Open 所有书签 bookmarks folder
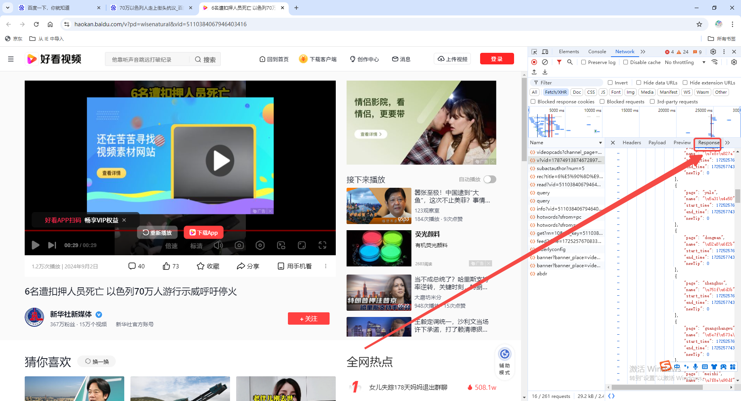Viewport: 741px width, 401px height. [x=722, y=39]
